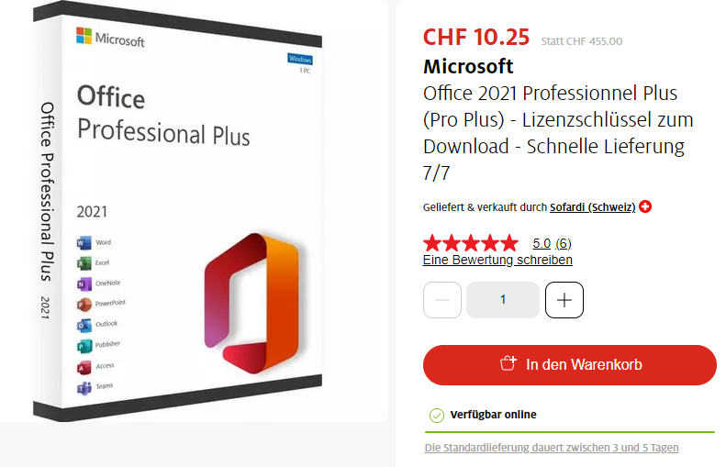This screenshot has height=467, width=726.
Task: Decrease quantity with the minus button
Action: pos(442,300)
